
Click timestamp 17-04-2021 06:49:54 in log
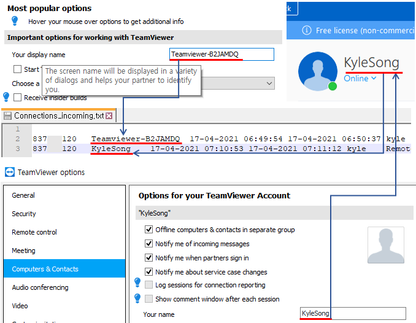236,139
